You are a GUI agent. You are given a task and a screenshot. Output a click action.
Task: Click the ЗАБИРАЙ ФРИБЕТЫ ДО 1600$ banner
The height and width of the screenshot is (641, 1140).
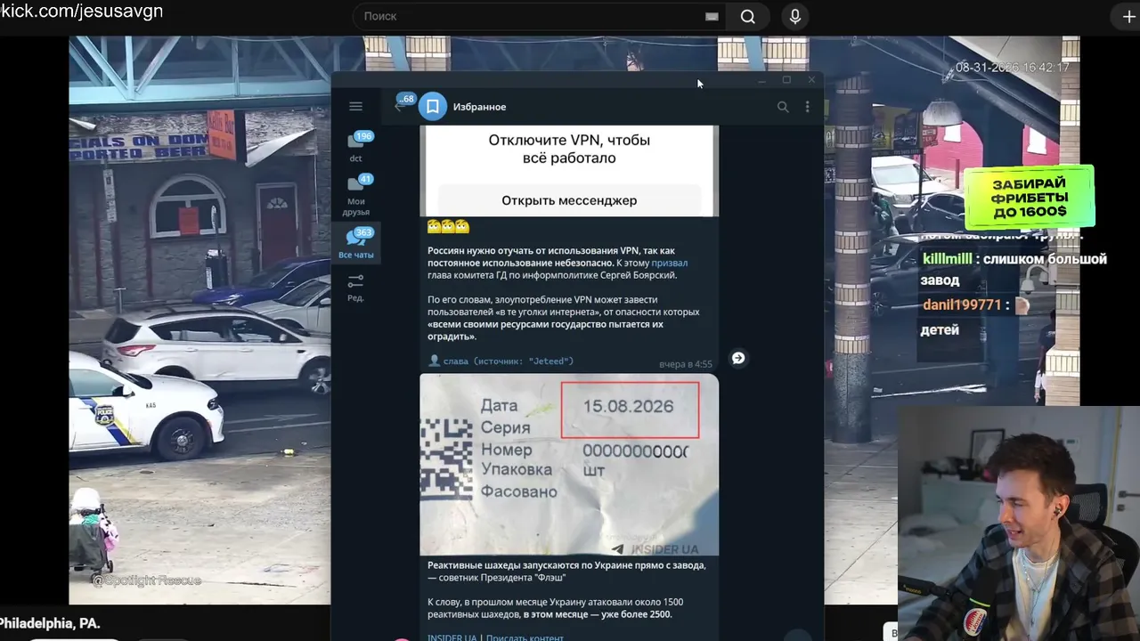[x=1029, y=198]
